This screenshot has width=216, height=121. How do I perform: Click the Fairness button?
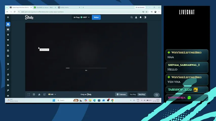coord(121,94)
